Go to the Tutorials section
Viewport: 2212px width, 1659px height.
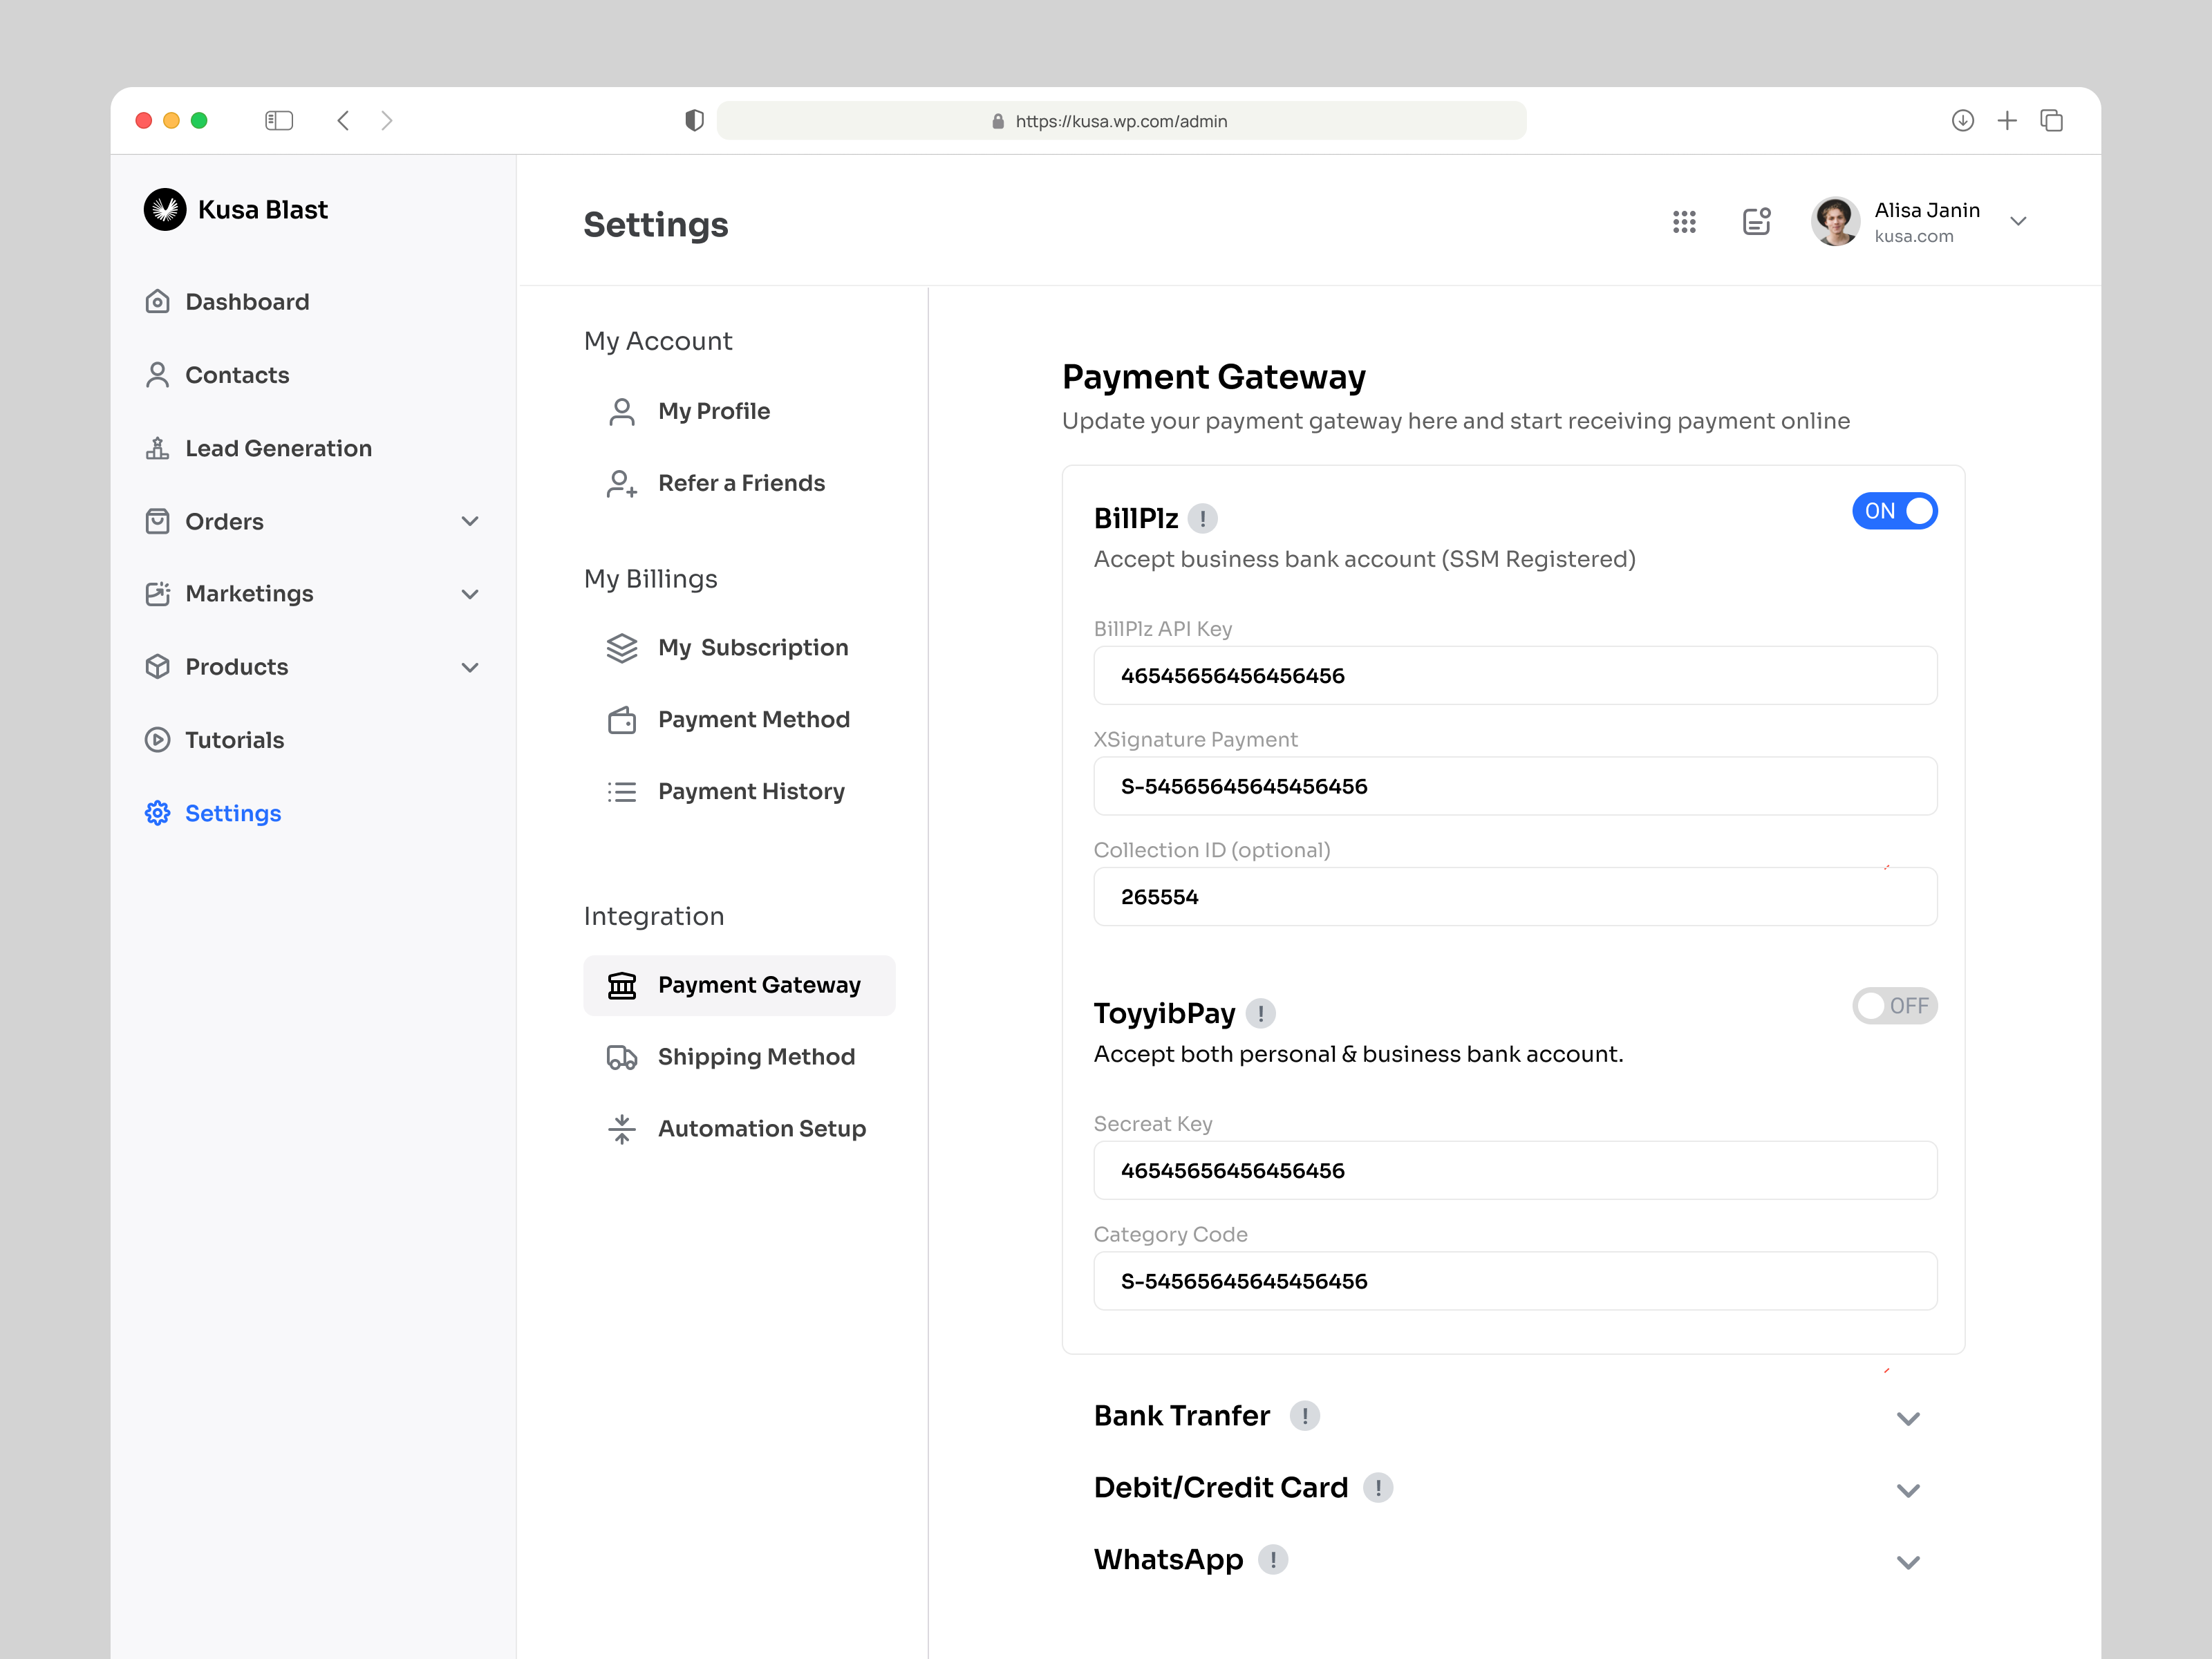click(234, 740)
